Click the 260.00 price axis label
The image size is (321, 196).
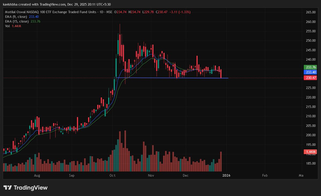[311, 22]
